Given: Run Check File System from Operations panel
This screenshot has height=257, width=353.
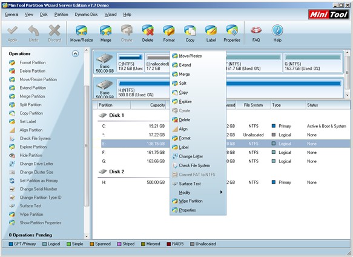Looking at the screenshot, I should tap(30, 138).
